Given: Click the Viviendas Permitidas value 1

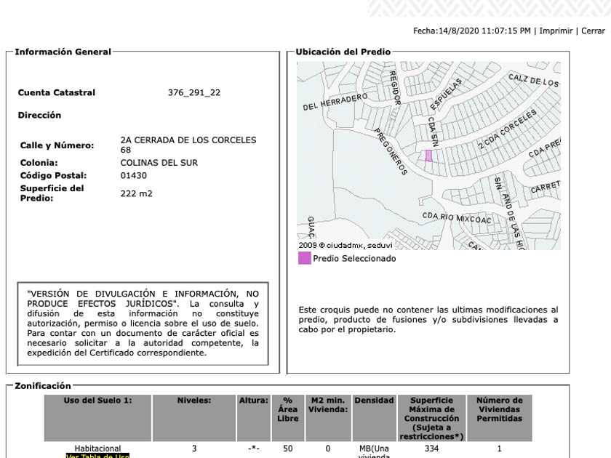Looking at the screenshot, I should pyautogui.click(x=500, y=449).
